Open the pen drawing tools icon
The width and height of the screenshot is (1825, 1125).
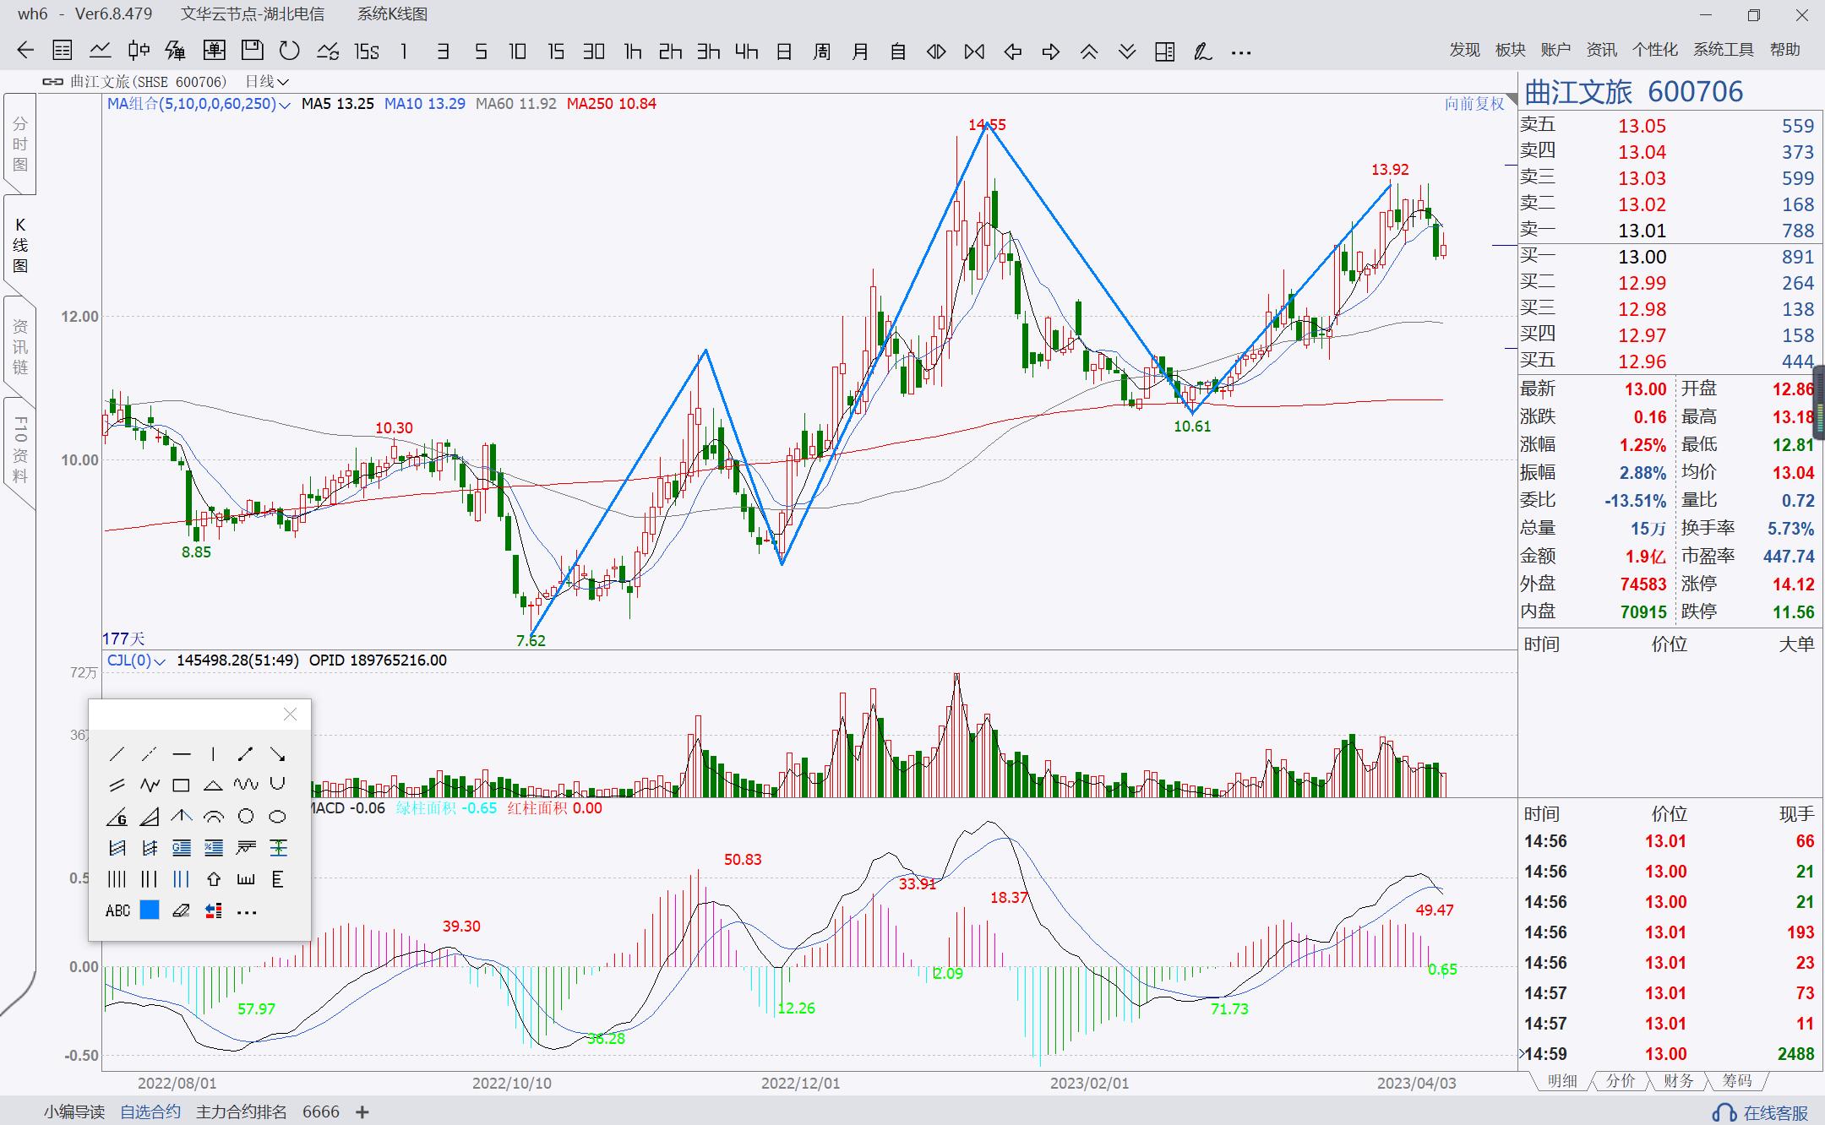(1202, 52)
